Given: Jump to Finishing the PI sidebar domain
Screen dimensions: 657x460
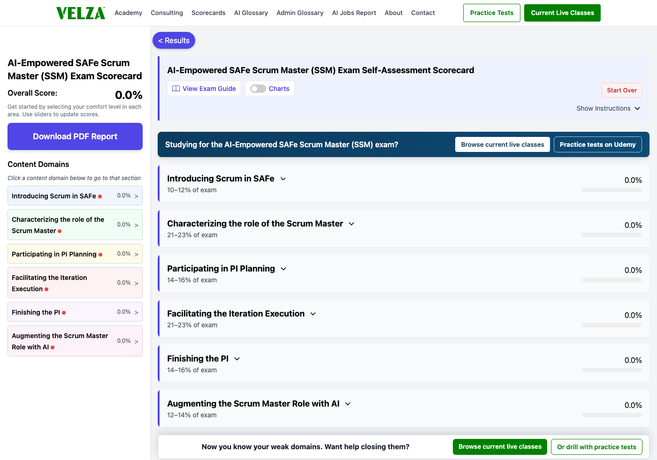Looking at the screenshot, I should click(x=75, y=312).
